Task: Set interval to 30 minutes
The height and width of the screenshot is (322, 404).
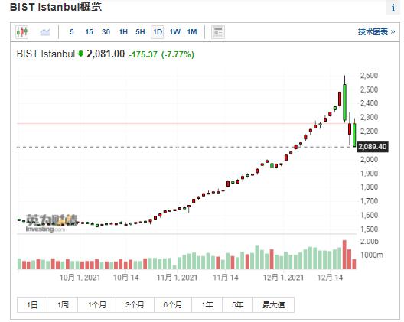Action: 106,32
